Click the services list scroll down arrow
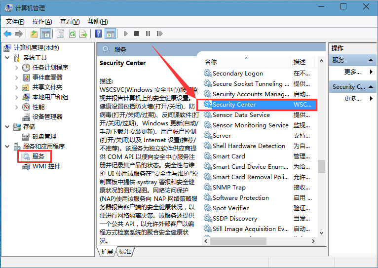378x268 pixels. coord(321,233)
